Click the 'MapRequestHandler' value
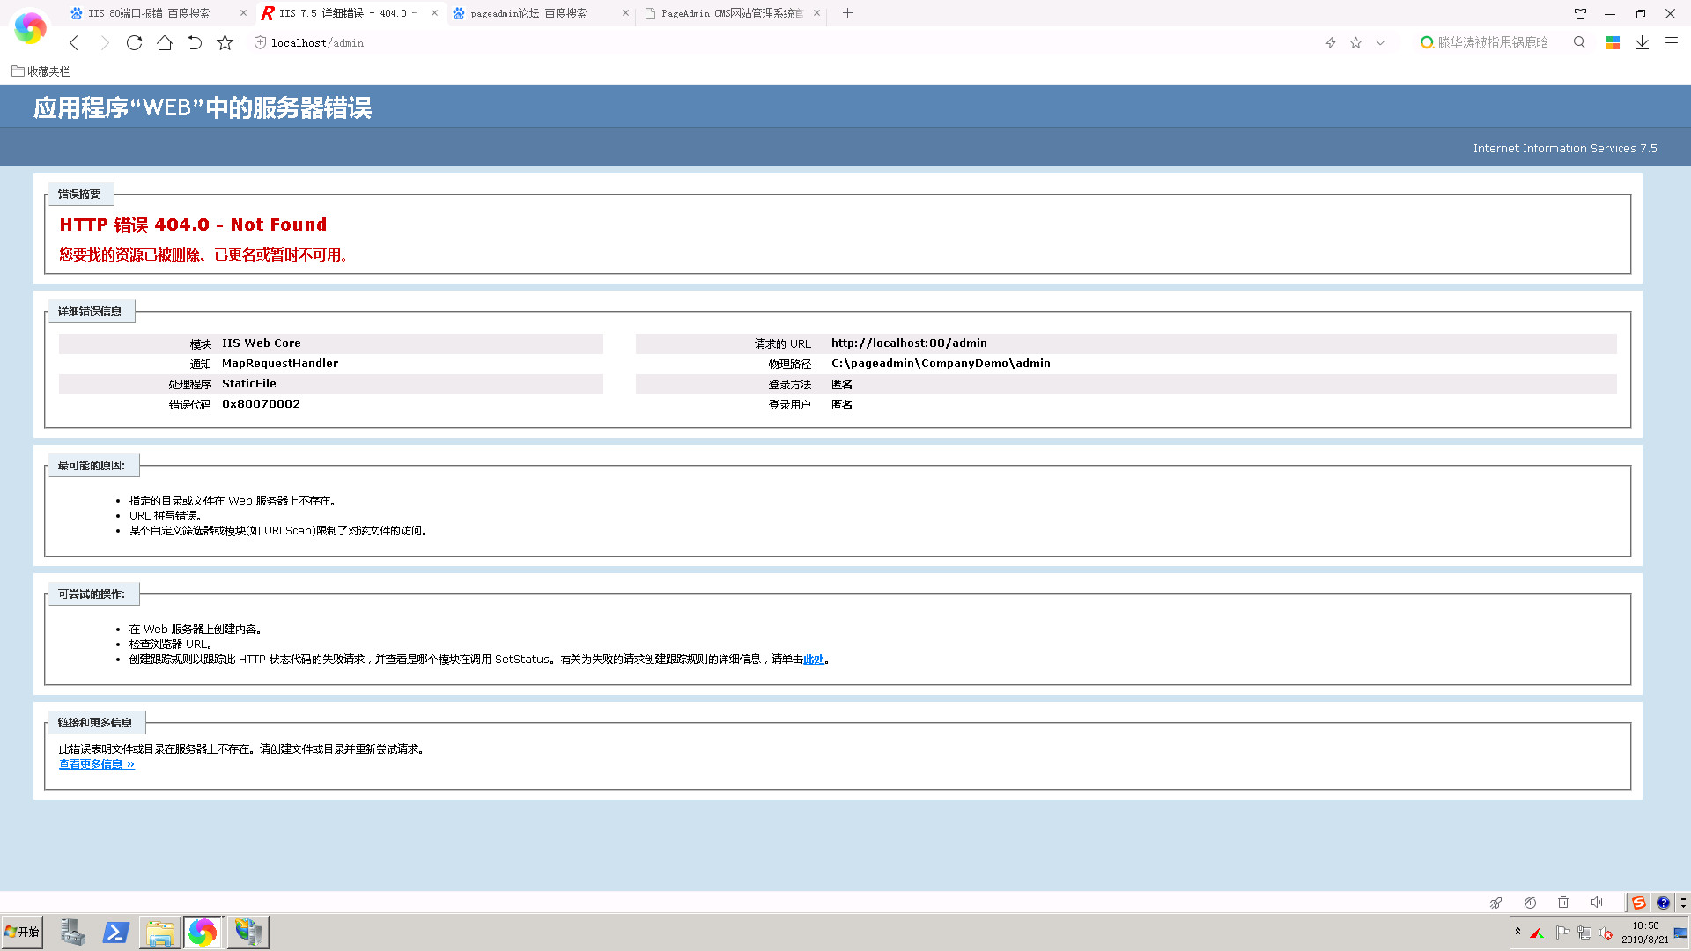1691x951 pixels. point(280,364)
